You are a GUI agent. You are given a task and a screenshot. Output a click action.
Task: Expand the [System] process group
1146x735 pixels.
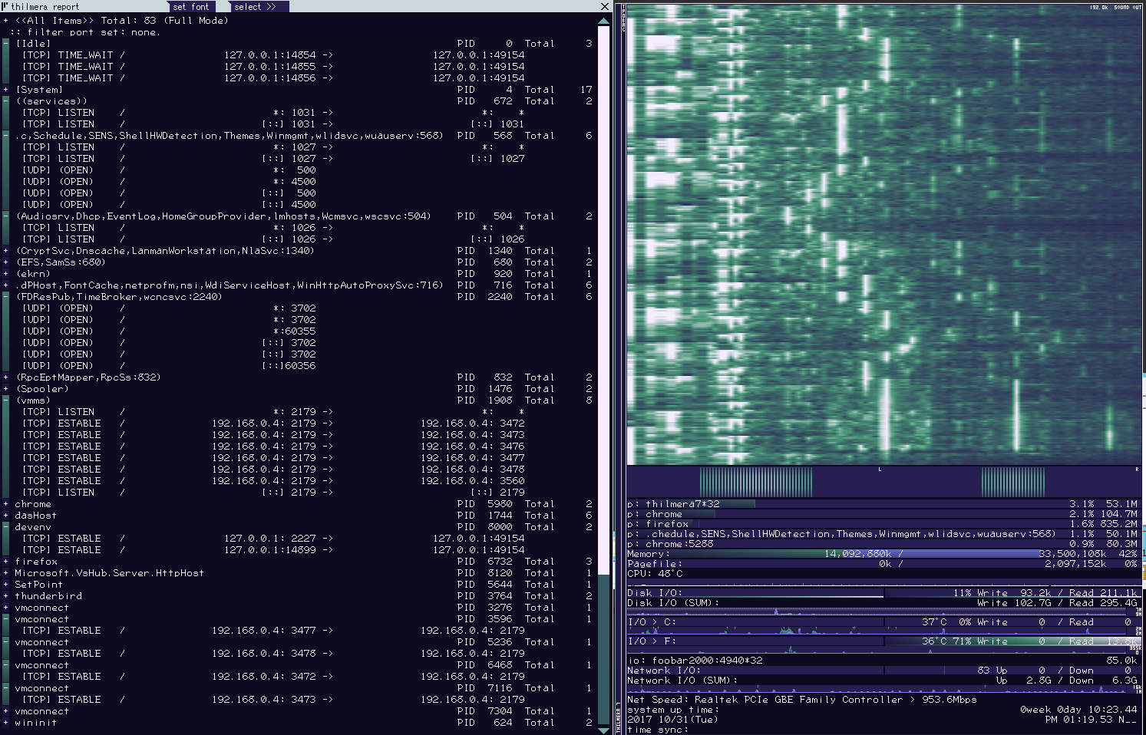(x=5, y=90)
